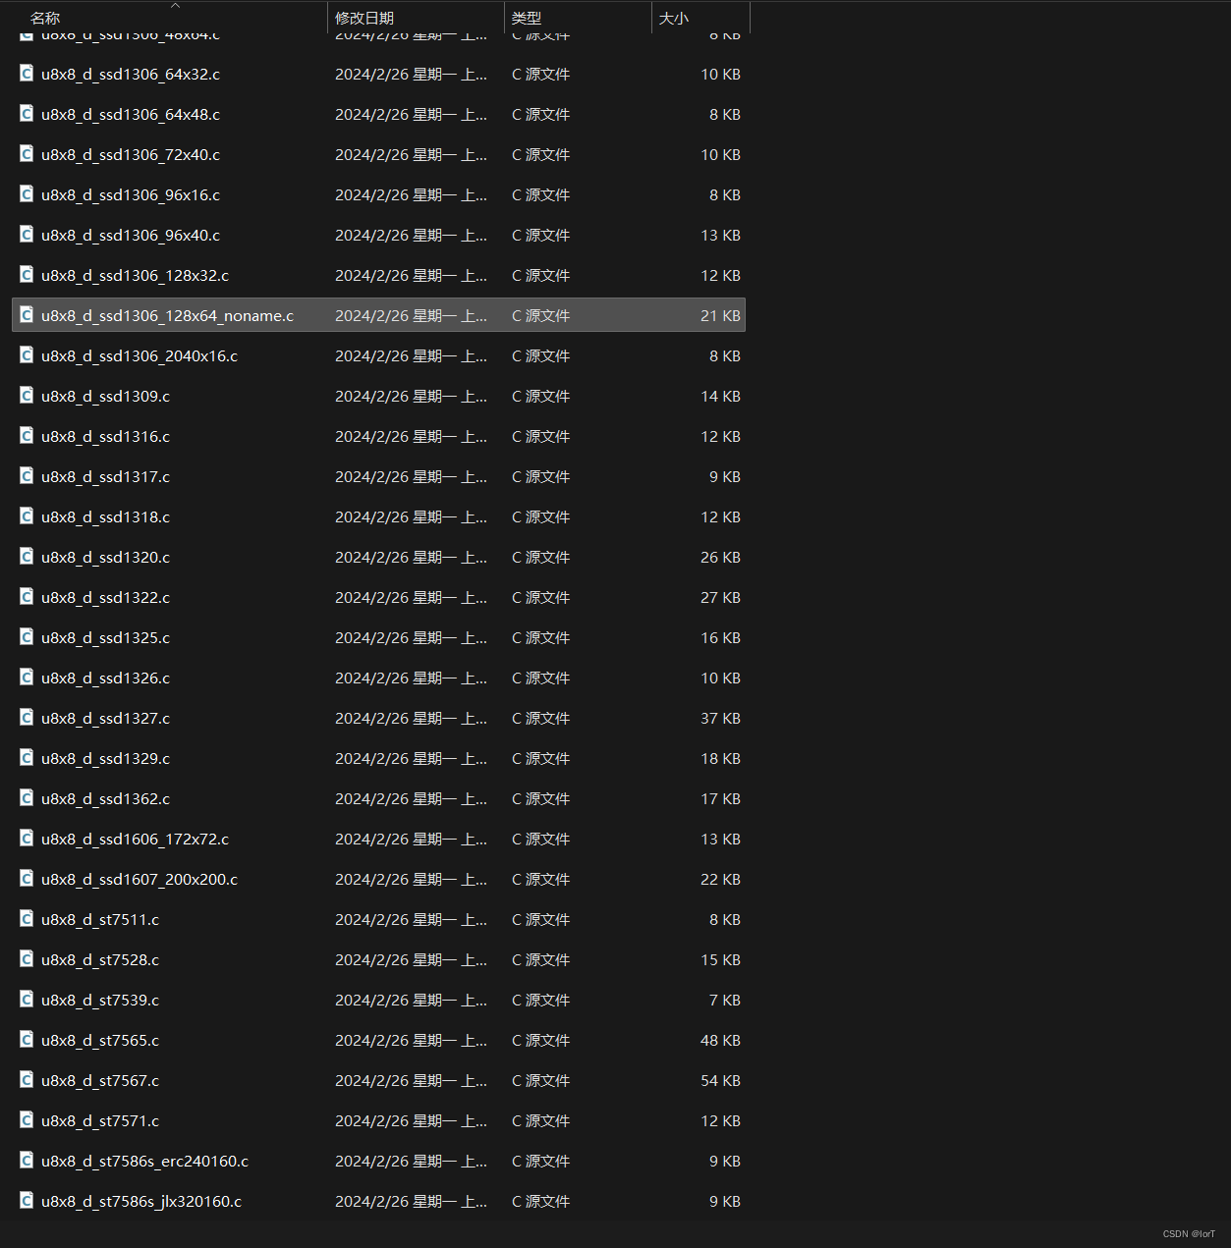The image size is (1231, 1248).
Task: Click the file icon for u8x8_d_ssd1329.c
Action: [x=27, y=758]
